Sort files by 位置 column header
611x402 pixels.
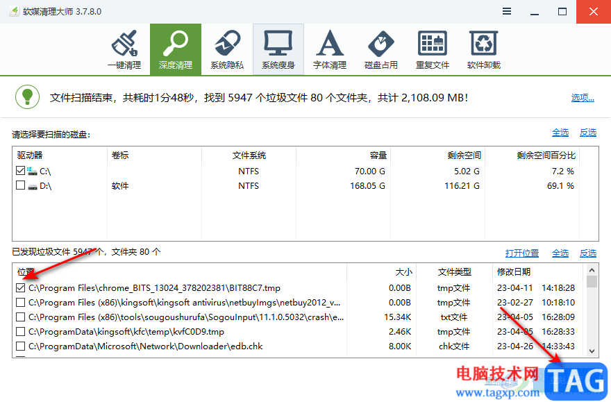coord(180,272)
